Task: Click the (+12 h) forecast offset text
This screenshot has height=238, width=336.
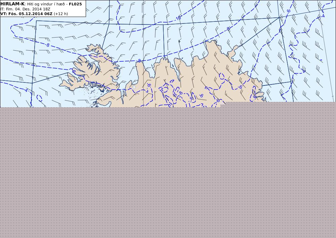Action: click(60, 14)
